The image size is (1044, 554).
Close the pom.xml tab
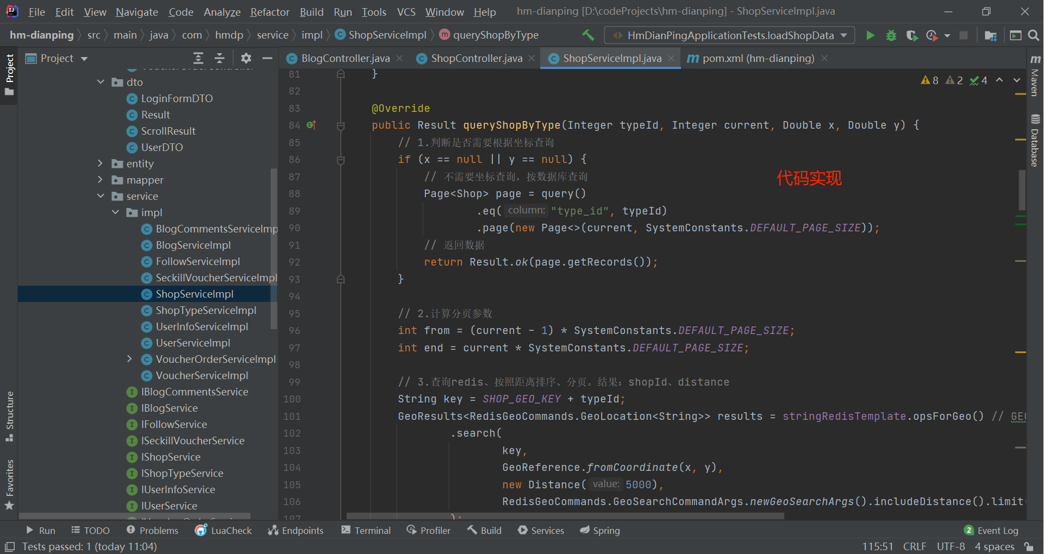(824, 58)
